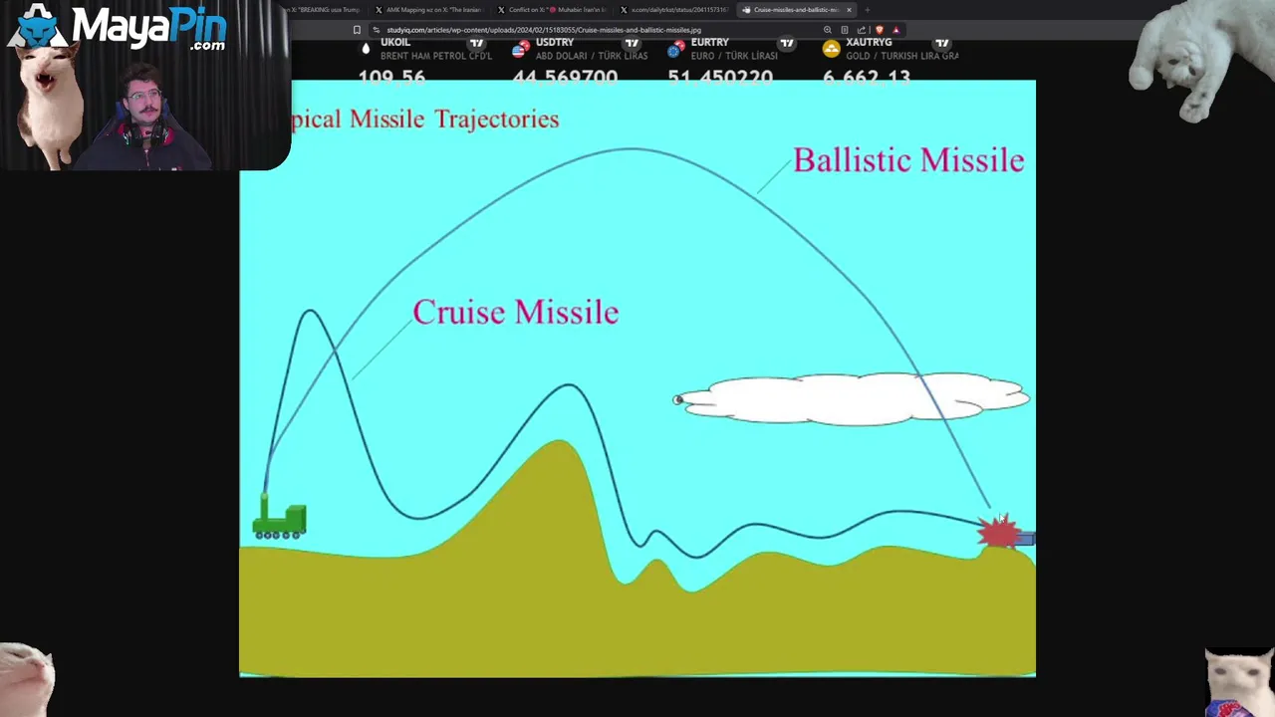Image resolution: width=1275 pixels, height=717 pixels.
Task: Open Brave Shields lion icon
Action: point(880,30)
